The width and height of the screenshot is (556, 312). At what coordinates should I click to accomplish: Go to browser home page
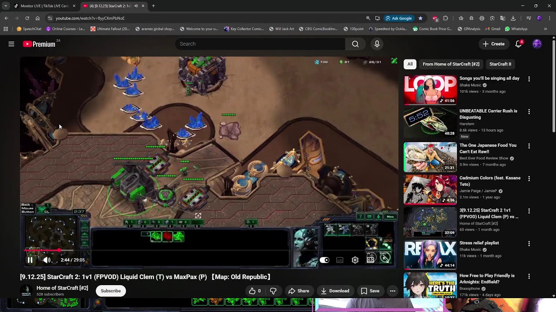(x=37, y=18)
